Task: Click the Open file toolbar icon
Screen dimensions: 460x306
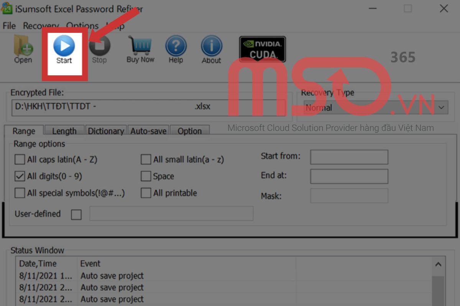Action: tap(23, 49)
